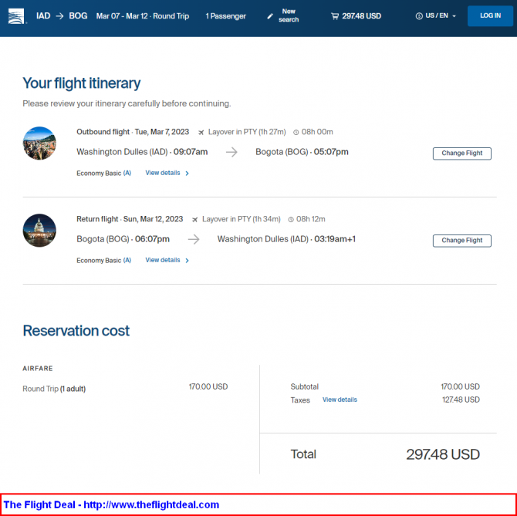Image resolution: width=517 pixels, height=516 pixels.
Task: Click the Total 297.48 USD amount
Action: 443,455
